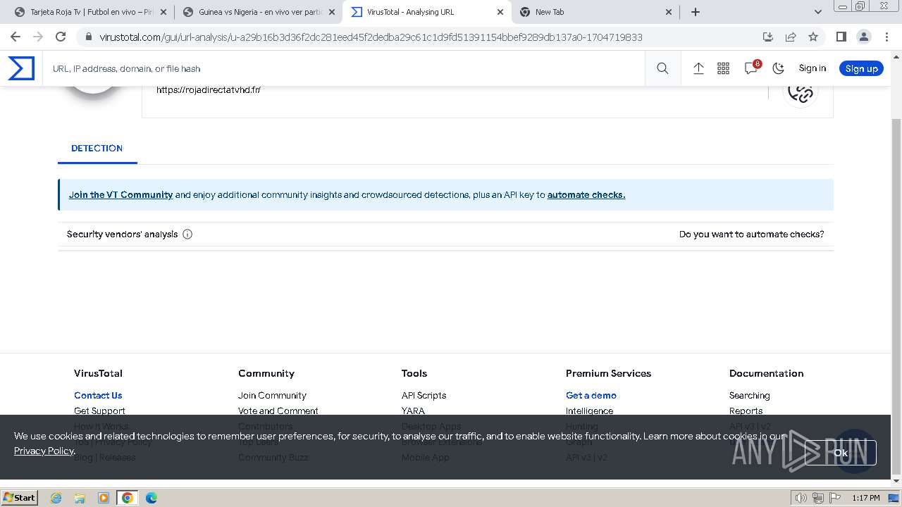Open the tab search chevron
Image resolution: width=902 pixels, height=507 pixels.
pyautogui.click(x=817, y=12)
